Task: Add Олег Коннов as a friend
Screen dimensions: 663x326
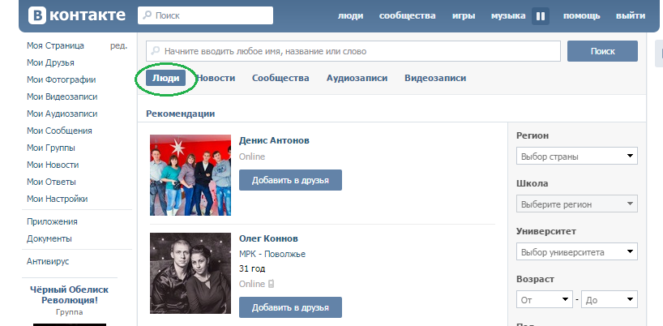Action: coord(290,308)
